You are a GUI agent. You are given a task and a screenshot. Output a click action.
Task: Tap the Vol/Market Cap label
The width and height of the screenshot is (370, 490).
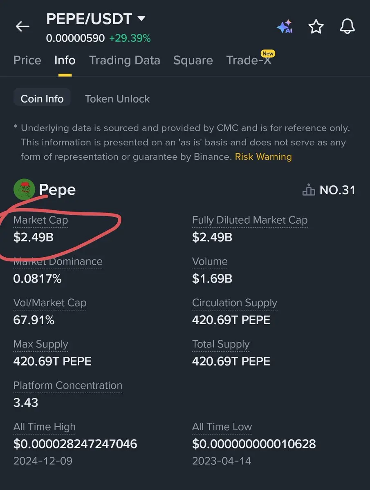click(x=50, y=303)
